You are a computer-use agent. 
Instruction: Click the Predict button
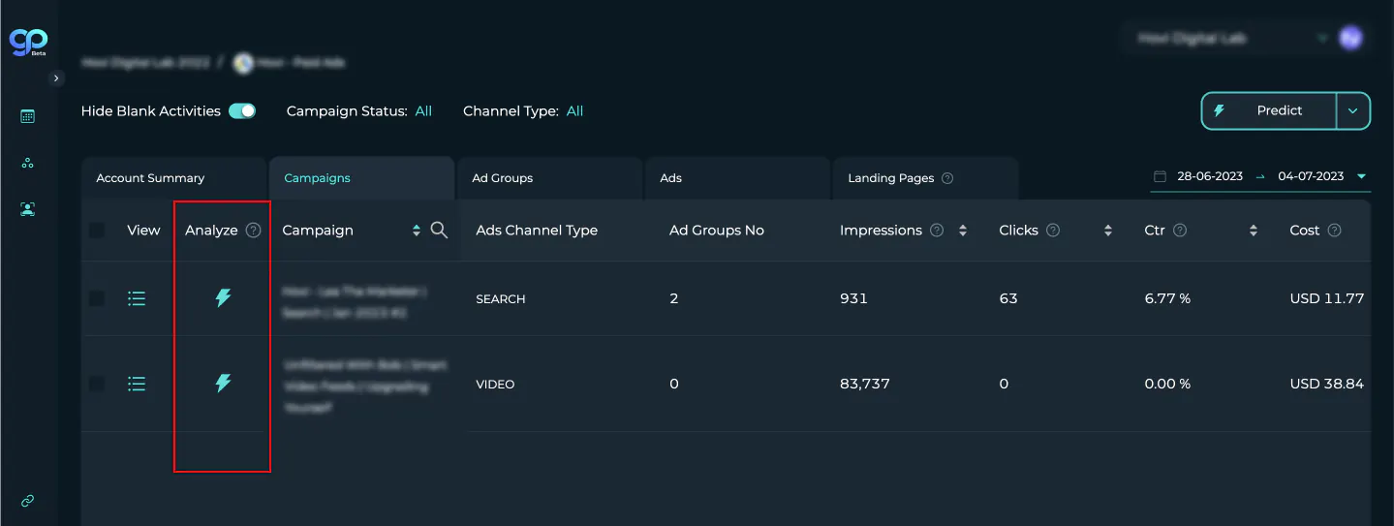1269,110
